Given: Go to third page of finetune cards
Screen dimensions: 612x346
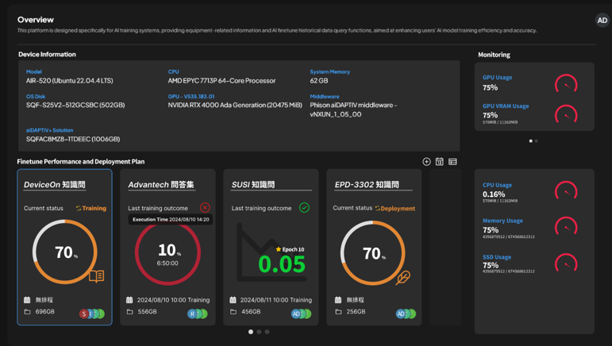Looking at the screenshot, I should click(x=268, y=332).
